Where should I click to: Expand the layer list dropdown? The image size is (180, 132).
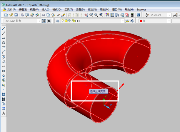point(123,21)
